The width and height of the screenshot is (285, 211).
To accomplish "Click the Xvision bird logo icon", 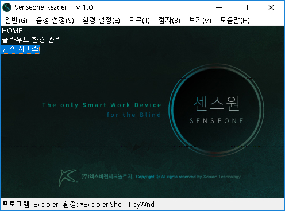I will pyautogui.click(x=68, y=178).
